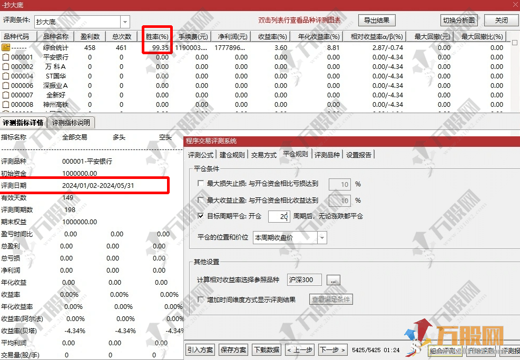Screen dimensions: 520x360
Task: Sort by 品种名称 column header
Action: click(56, 36)
